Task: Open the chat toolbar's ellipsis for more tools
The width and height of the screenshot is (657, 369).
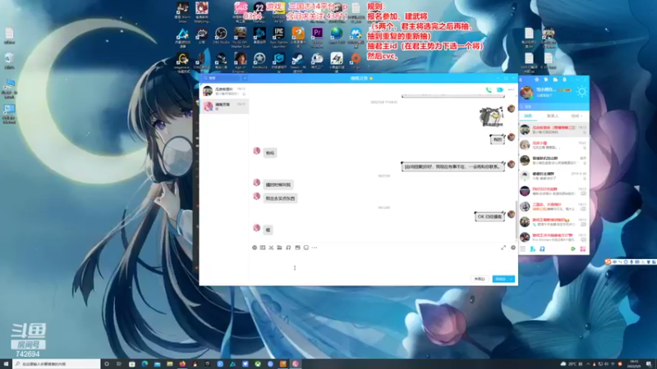Action: (315, 248)
